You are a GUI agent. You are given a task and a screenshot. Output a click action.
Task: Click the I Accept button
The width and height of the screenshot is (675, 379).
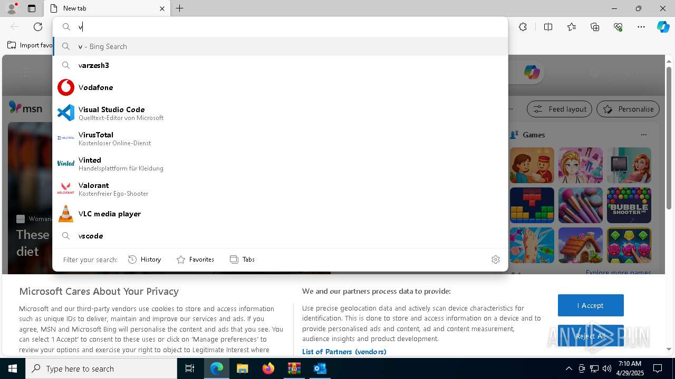(x=591, y=305)
